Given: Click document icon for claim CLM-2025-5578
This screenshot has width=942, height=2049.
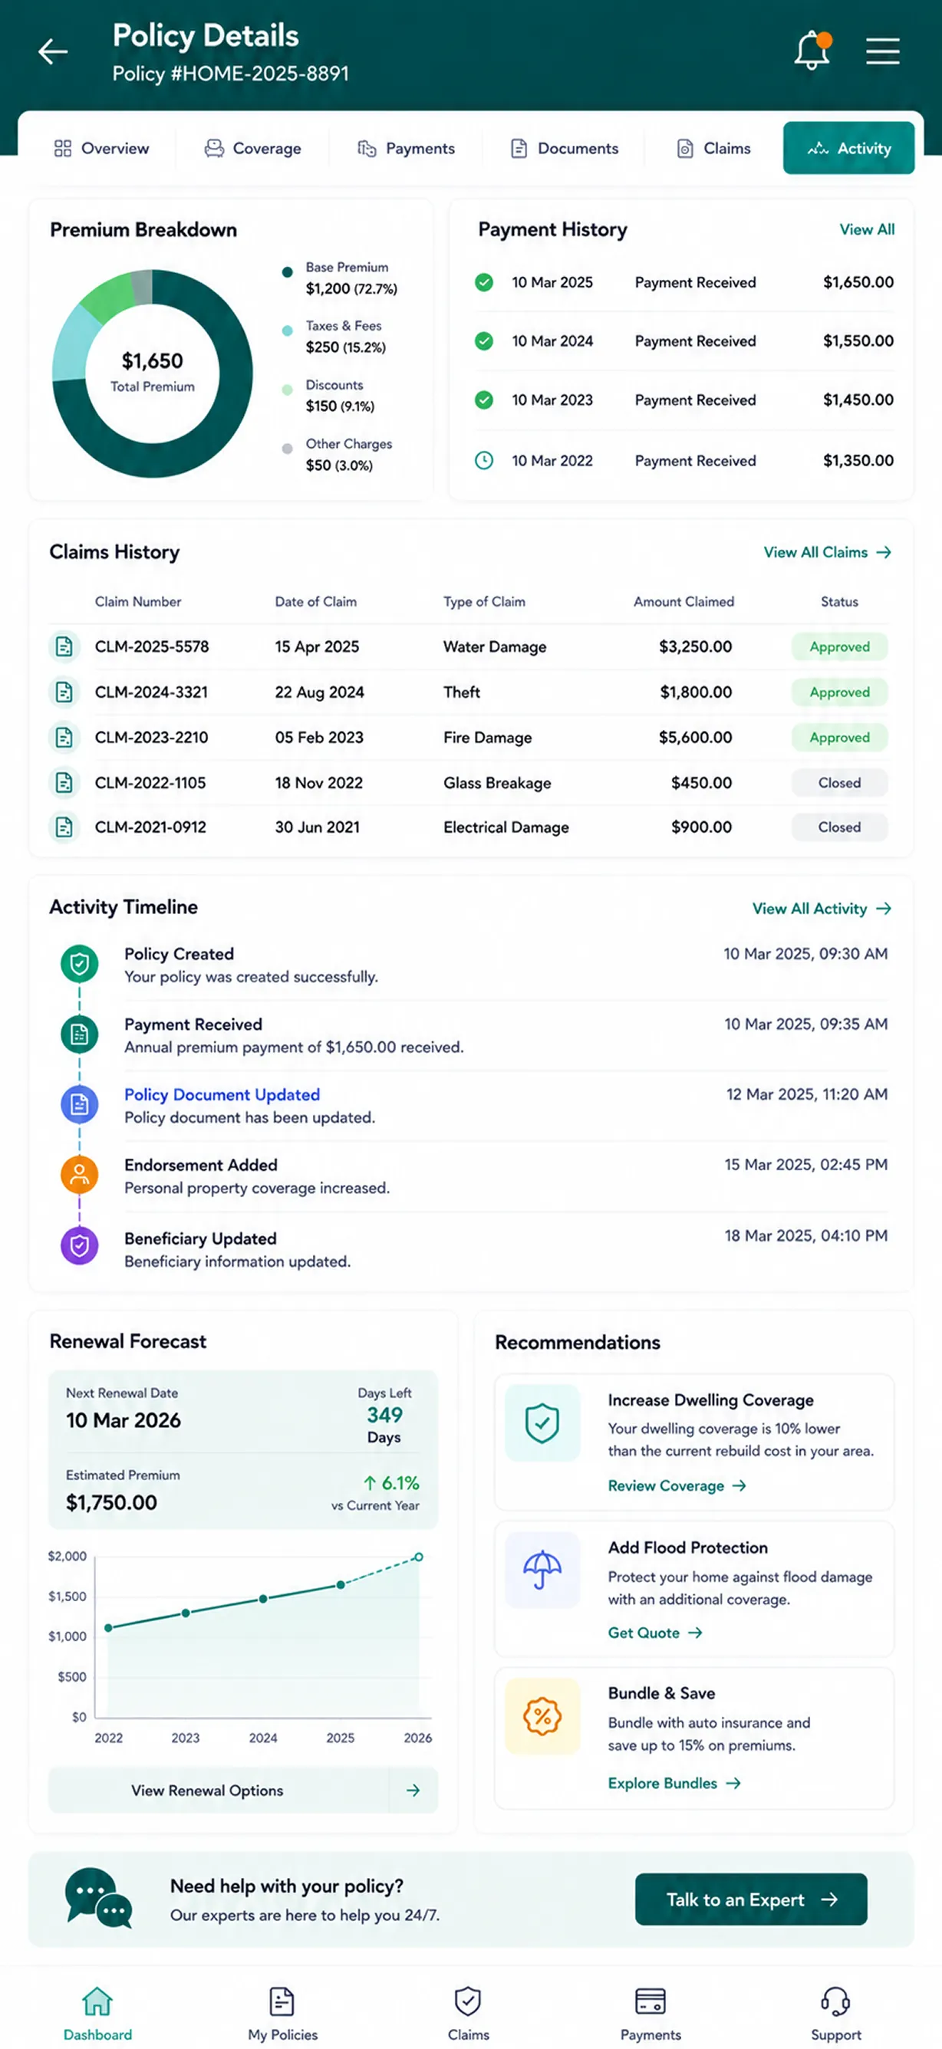Looking at the screenshot, I should tap(64, 646).
